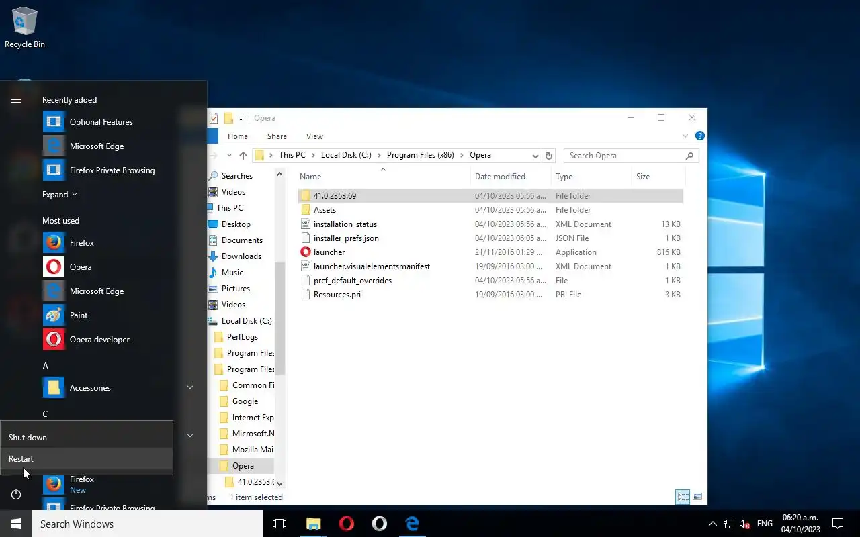The height and width of the screenshot is (537, 860).
Task: Click the volume icon in system tray
Action: 744,524
